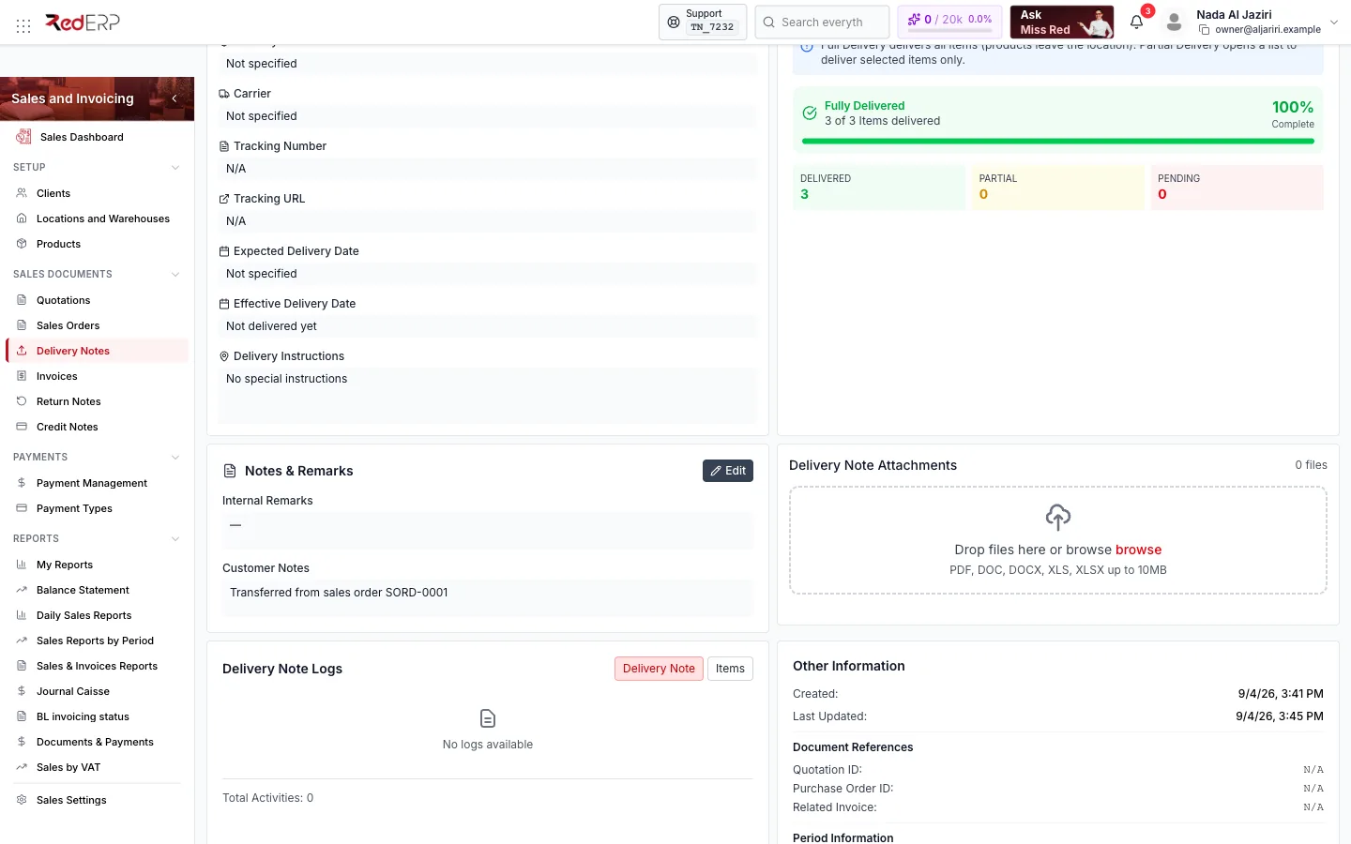Image resolution: width=1351 pixels, height=844 pixels.
Task: Click the green delivery progress bar
Action: point(1058,142)
